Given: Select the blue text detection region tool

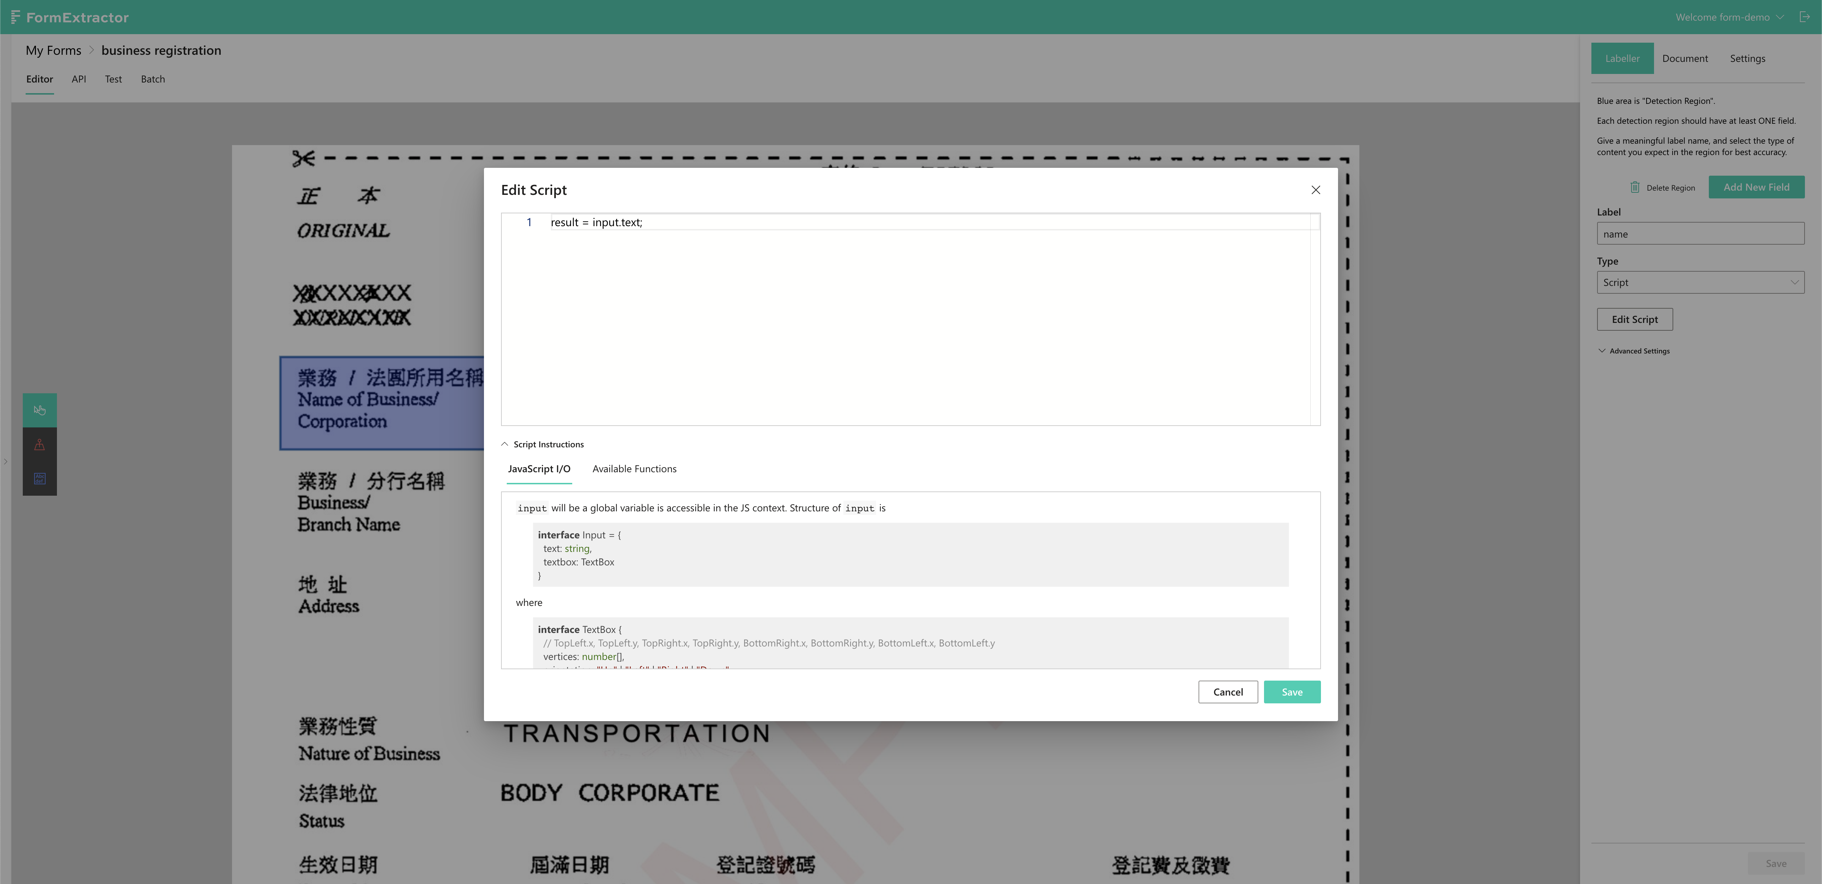Looking at the screenshot, I should point(40,478).
